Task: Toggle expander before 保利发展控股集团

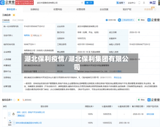Action: click(x=14, y=123)
